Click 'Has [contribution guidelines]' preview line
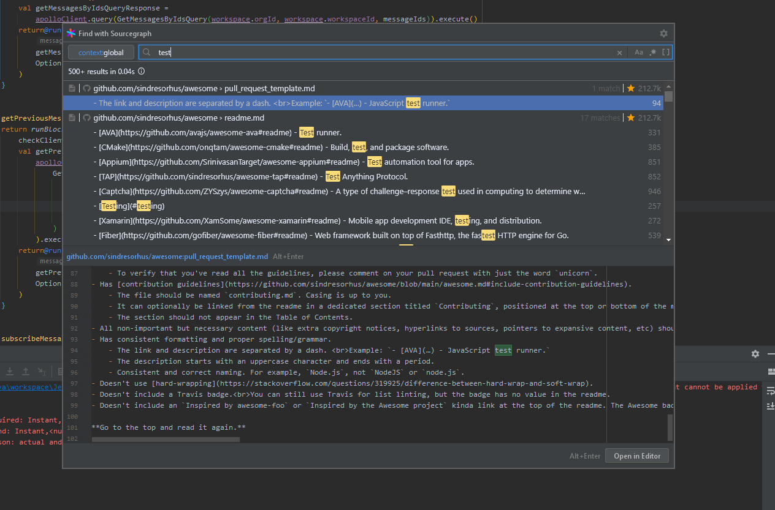This screenshot has height=510, width=775. 362,284
